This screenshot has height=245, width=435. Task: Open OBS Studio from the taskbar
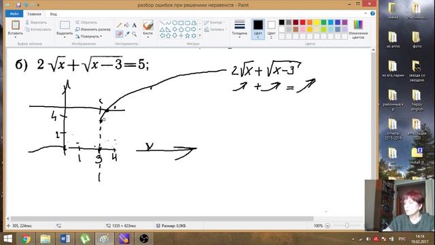point(143,239)
